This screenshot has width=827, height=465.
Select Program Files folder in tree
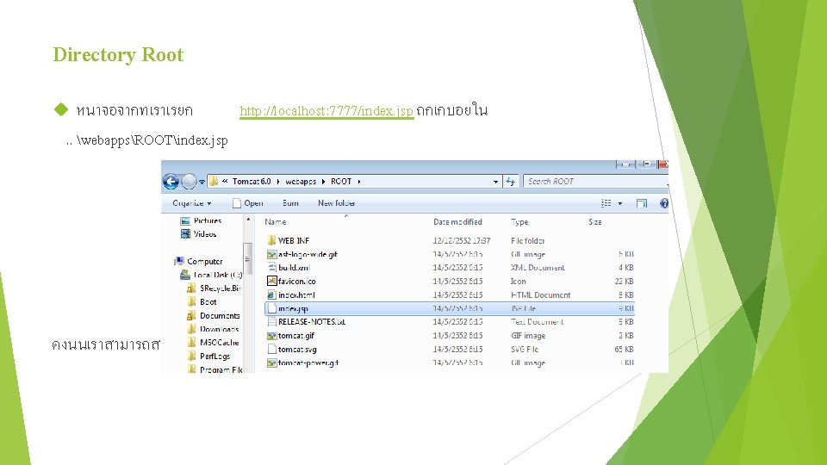point(221,369)
